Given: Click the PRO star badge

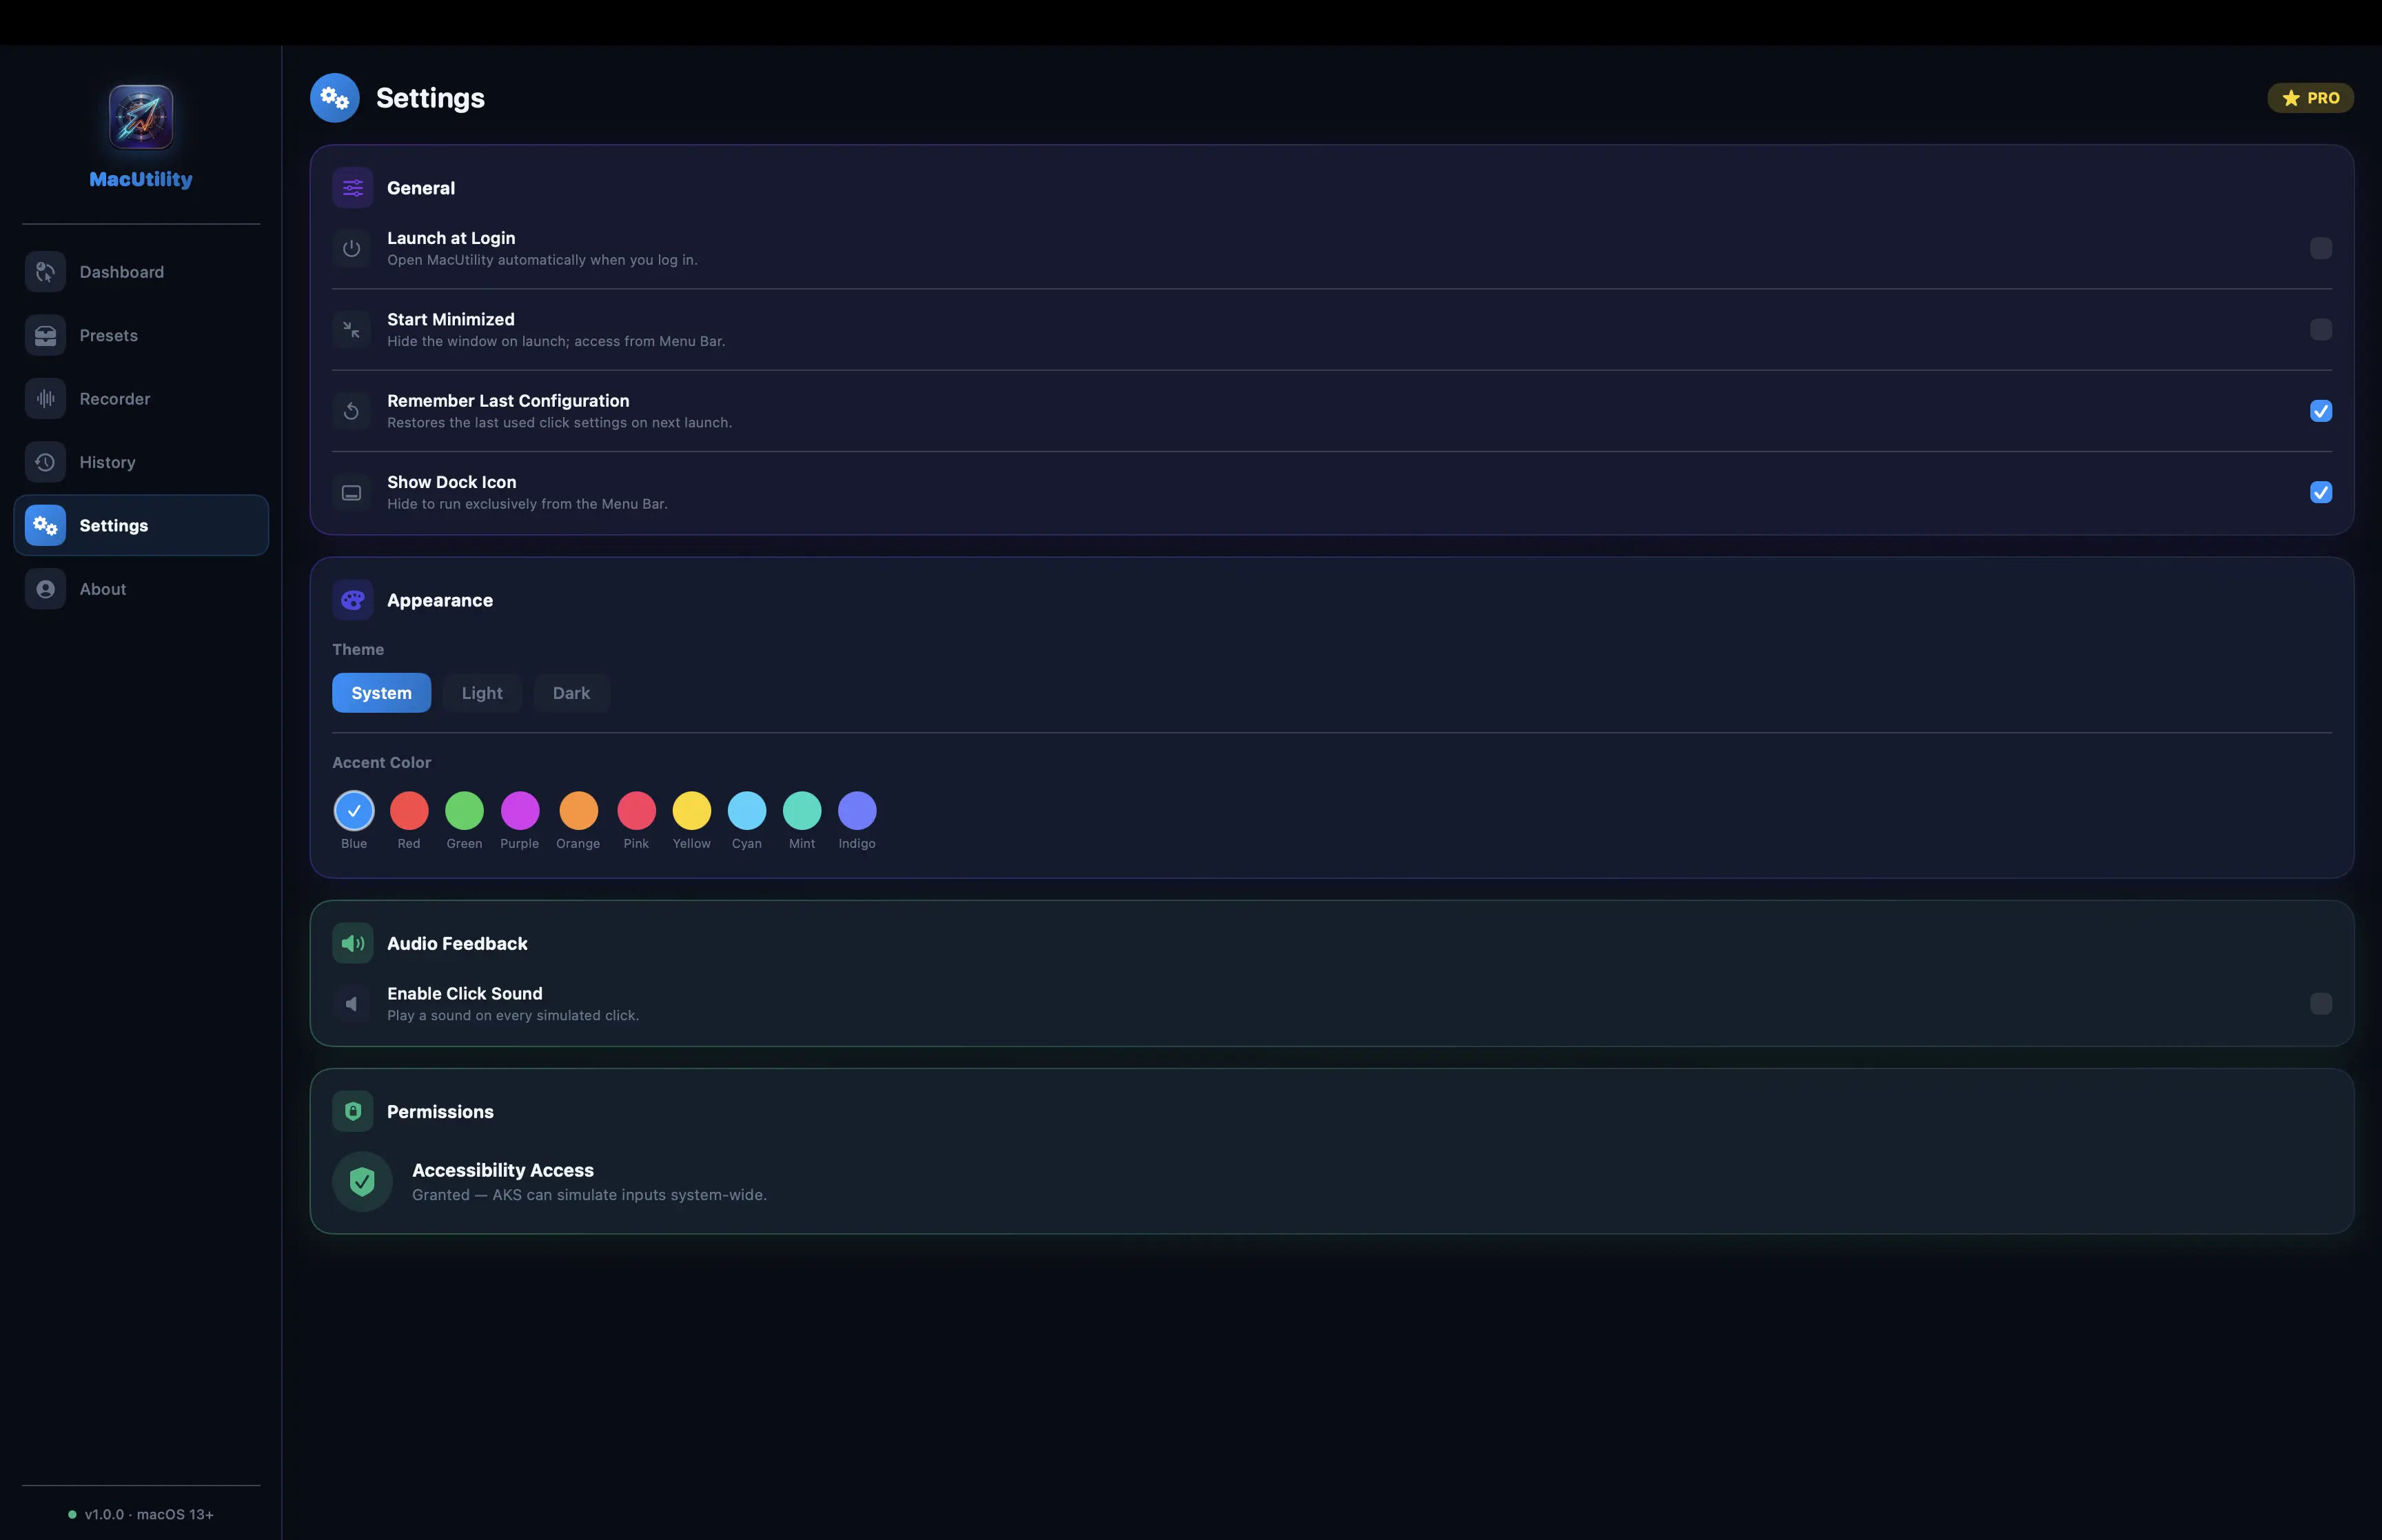Looking at the screenshot, I should coord(2310,98).
